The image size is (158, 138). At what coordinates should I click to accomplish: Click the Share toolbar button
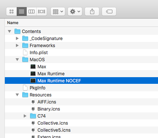click(x=92, y=11)
